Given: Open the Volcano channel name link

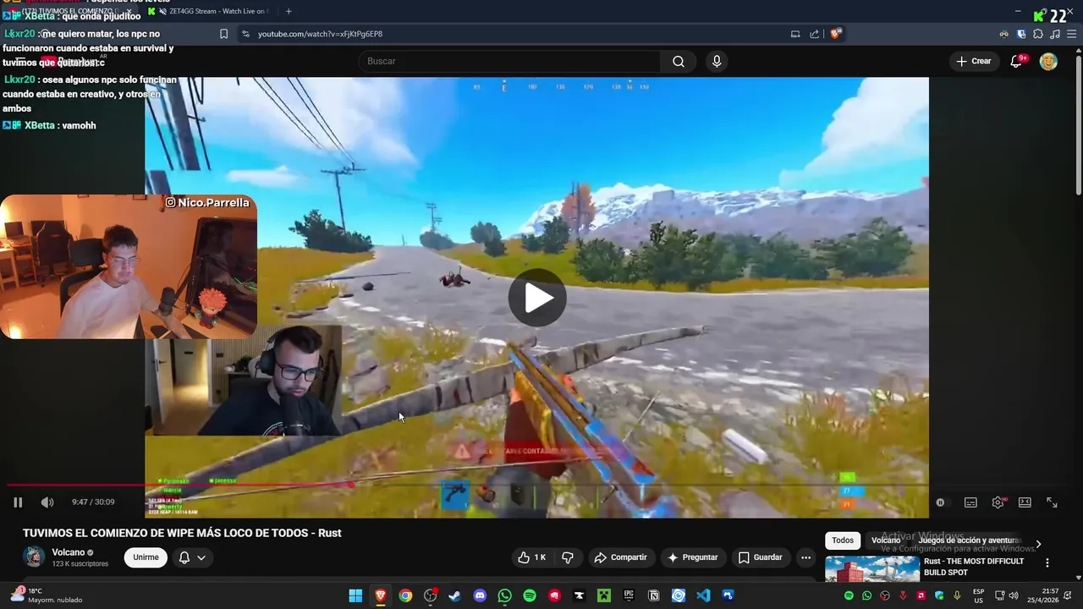Looking at the screenshot, I should (68, 552).
